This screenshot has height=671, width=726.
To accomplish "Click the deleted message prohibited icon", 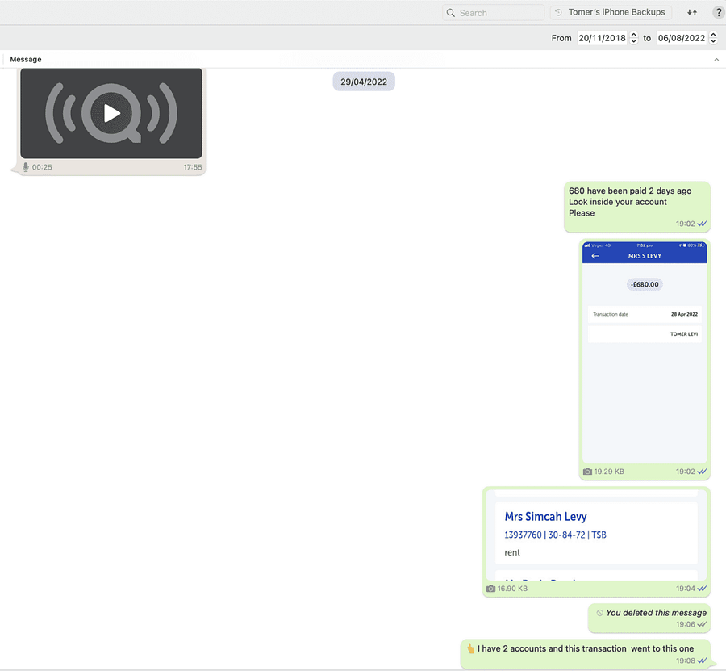I will (x=599, y=613).
